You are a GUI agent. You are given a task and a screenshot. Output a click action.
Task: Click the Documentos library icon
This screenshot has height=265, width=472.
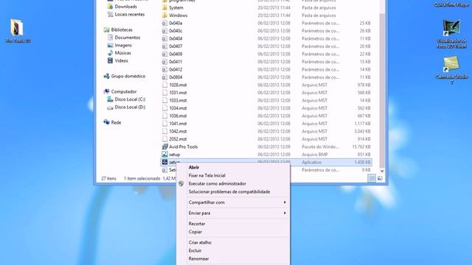[110, 38]
